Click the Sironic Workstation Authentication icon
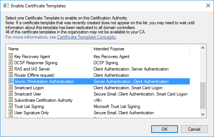214x137 pixels. [x=10, y=81]
